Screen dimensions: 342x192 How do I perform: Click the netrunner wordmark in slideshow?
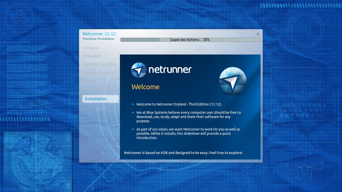[x=170, y=70]
